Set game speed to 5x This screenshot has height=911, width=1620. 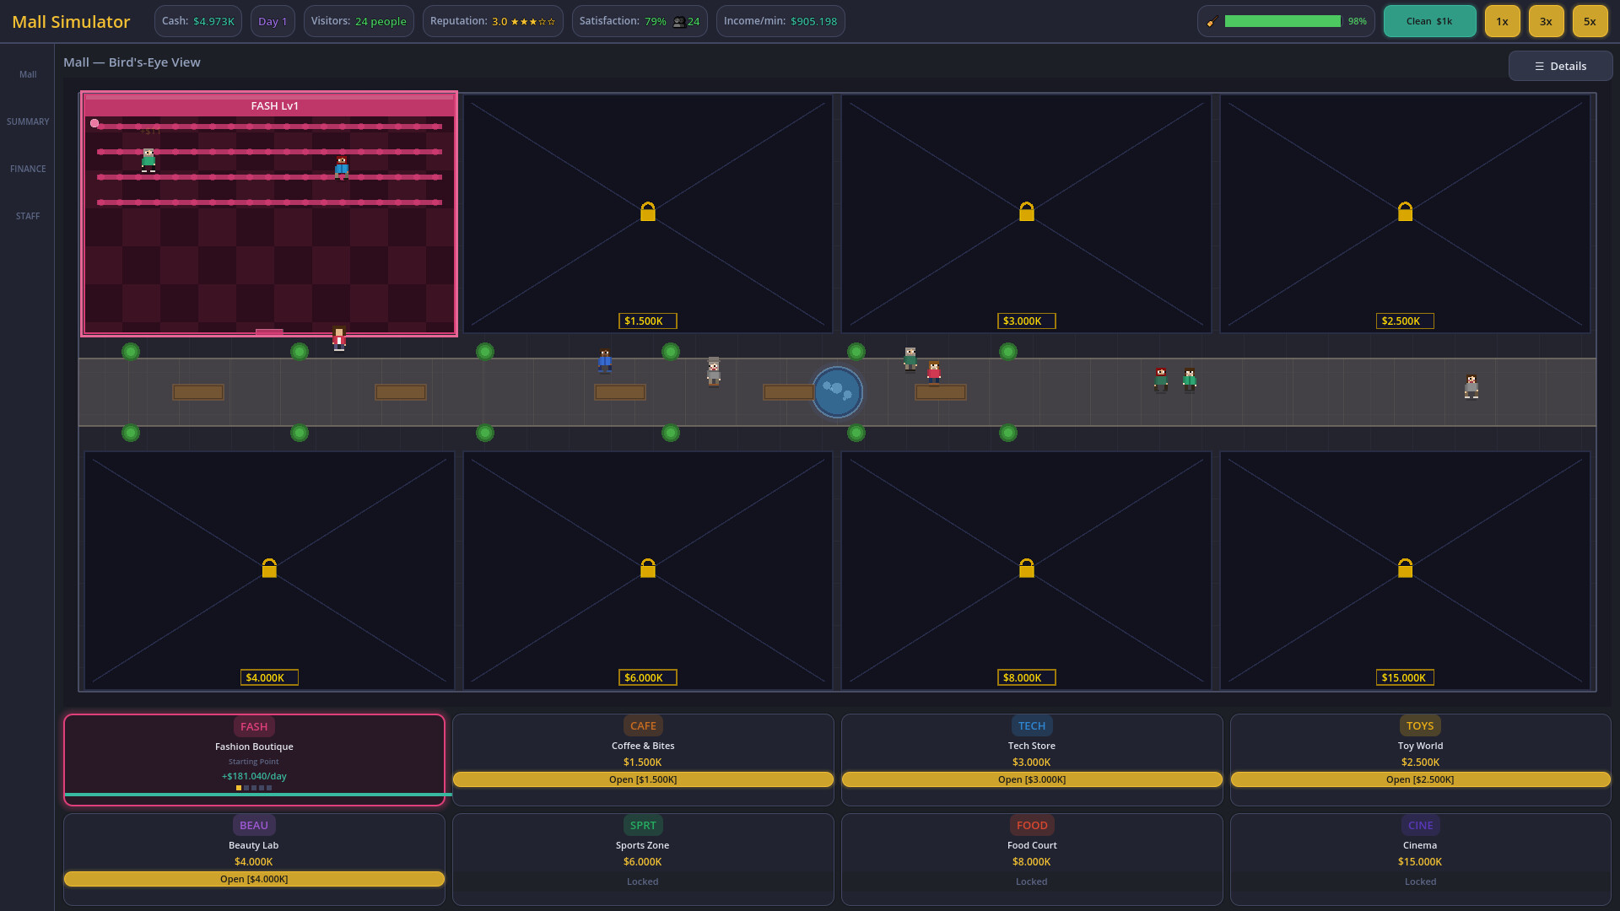[x=1590, y=21]
